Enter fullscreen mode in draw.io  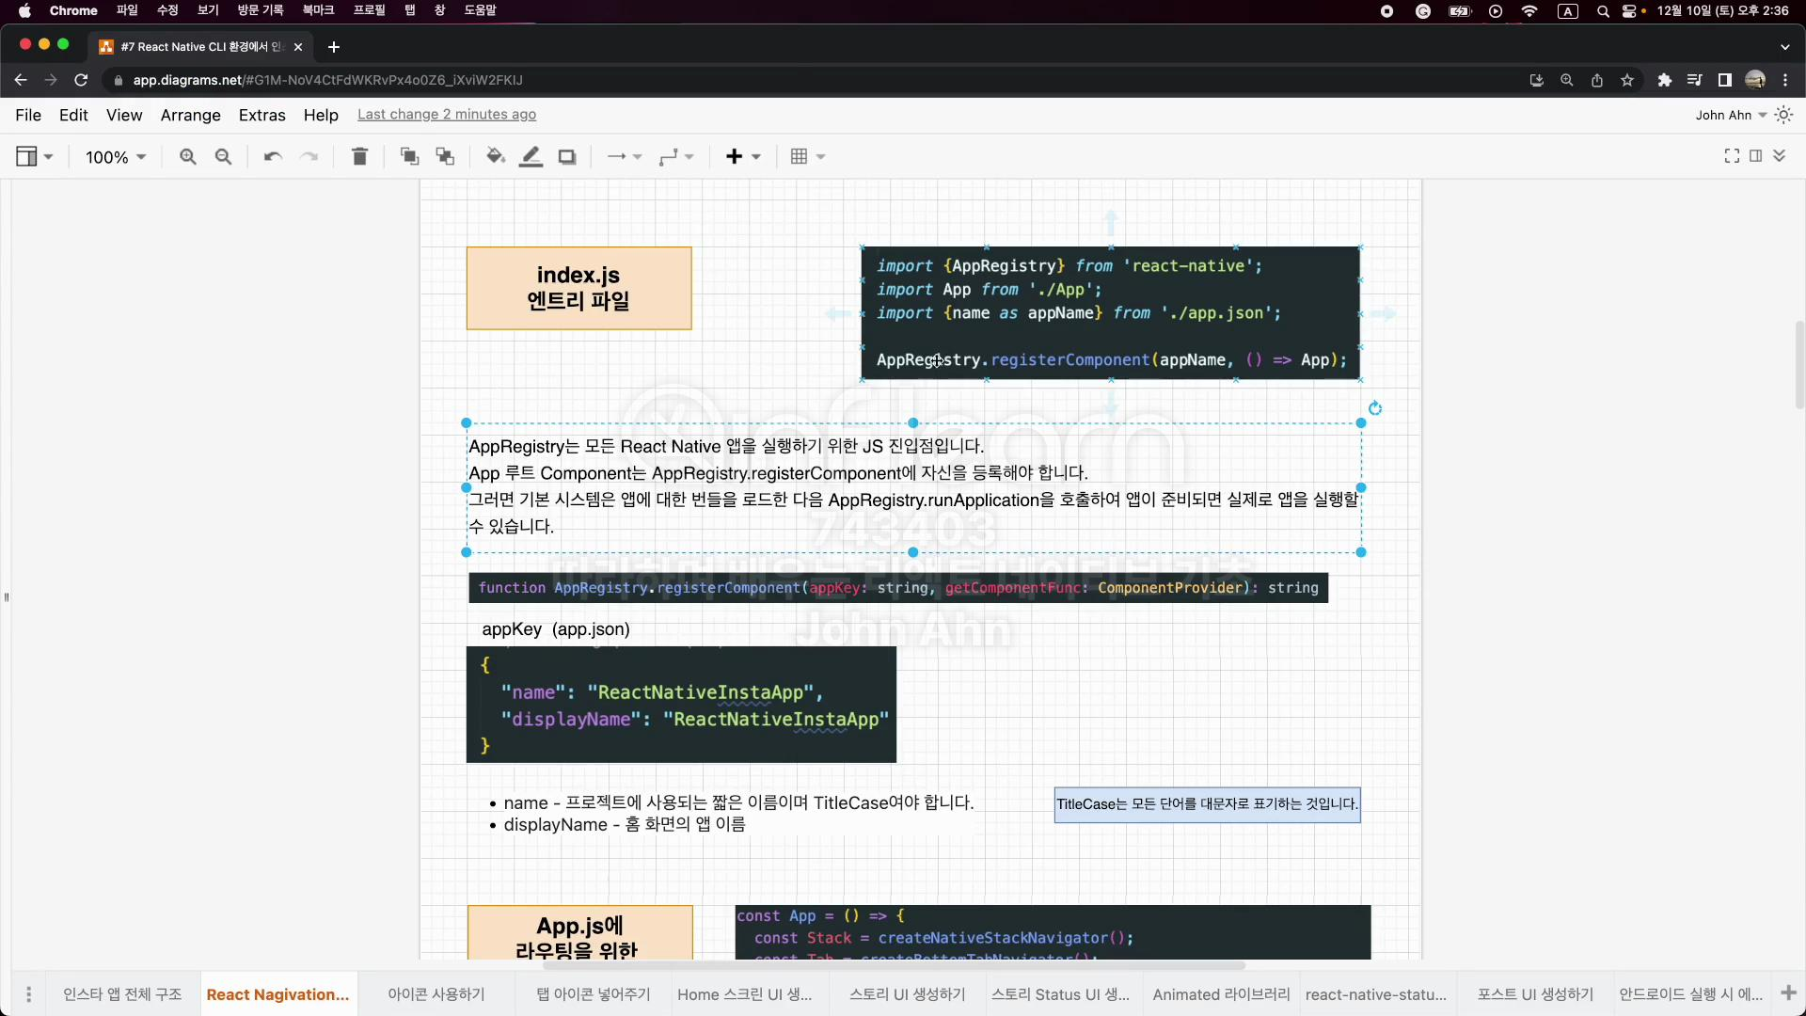point(1732,156)
